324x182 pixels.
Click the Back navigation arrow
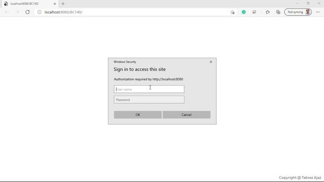point(7,12)
